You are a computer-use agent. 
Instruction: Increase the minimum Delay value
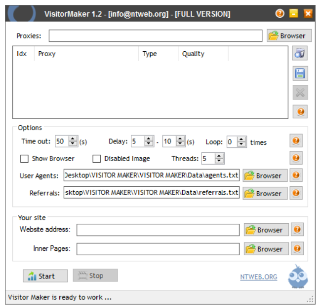[x=149, y=138]
